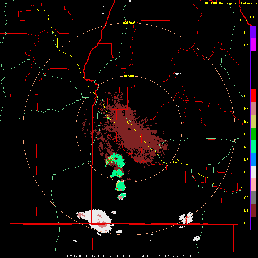Click the 'BI' legend label

pyautogui.click(x=246, y=210)
